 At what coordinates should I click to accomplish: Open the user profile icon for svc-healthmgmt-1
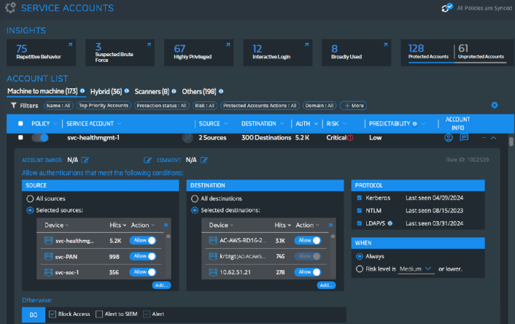pos(449,137)
